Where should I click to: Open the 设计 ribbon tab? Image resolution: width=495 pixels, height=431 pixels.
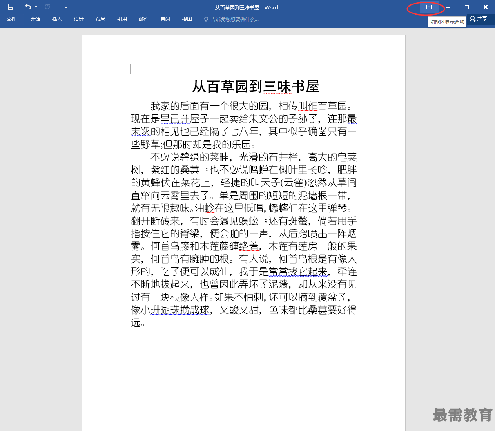79,19
